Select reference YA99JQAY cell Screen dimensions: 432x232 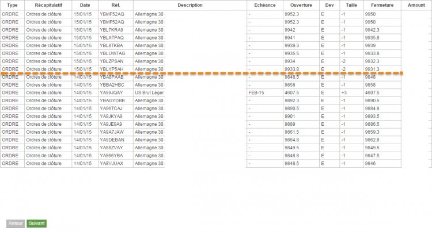(x=116, y=93)
